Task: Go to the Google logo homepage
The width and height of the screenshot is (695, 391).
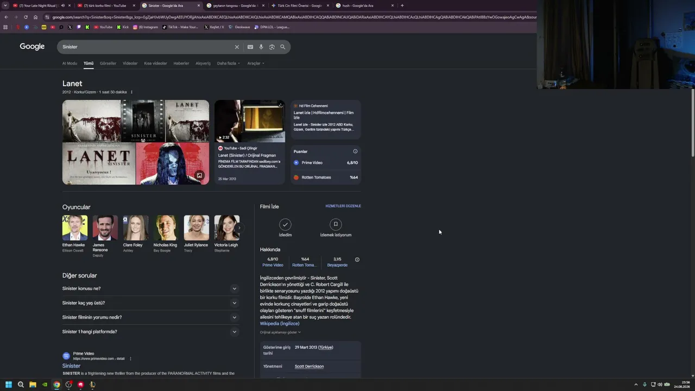Action: pyautogui.click(x=32, y=47)
